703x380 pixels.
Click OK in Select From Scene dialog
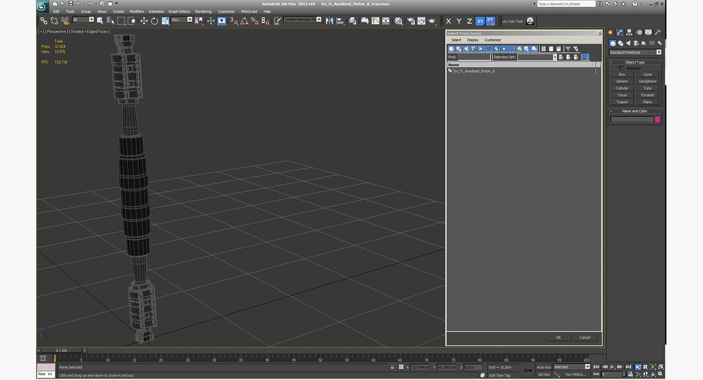[559, 337]
